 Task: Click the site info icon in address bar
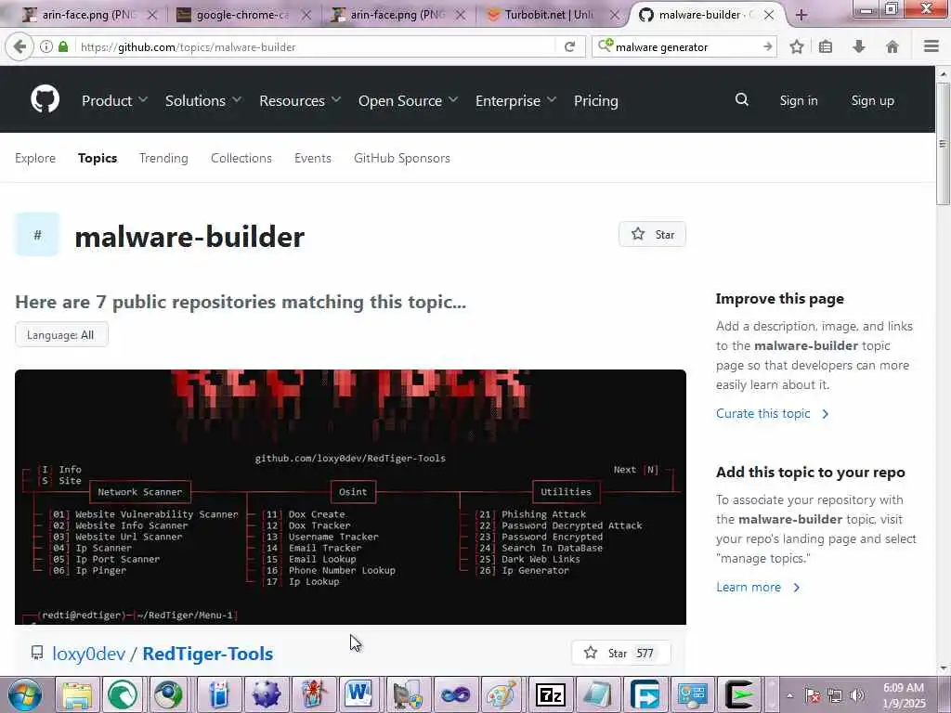[x=46, y=46]
